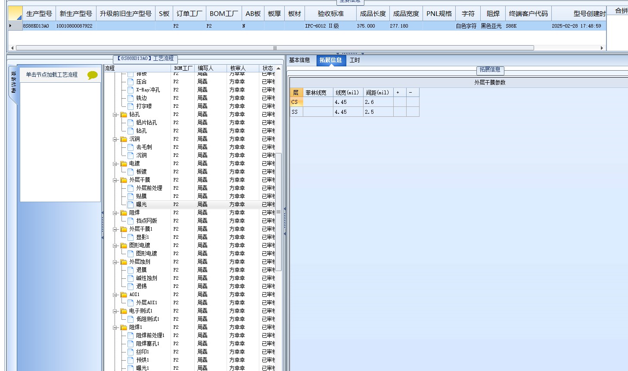Viewport: 628px width, 371px height.
Task: Sort by the 验收标准 column header
Action: coord(330,14)
